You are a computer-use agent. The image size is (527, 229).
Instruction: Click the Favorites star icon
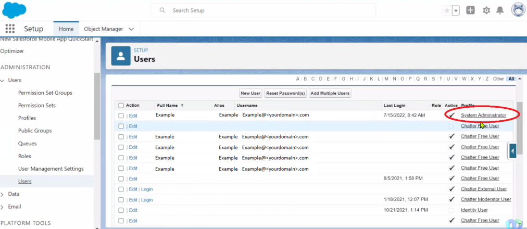tap(447, 10)
